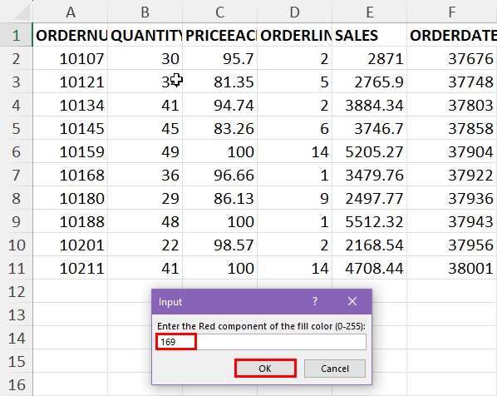The height and width of the screenshot is (396, 497).
Task: Select row 11 header
Action: pos(16,269)
